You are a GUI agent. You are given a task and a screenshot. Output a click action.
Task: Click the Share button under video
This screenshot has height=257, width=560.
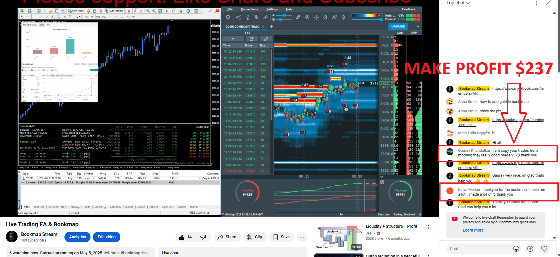pos(227,237)
